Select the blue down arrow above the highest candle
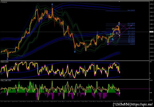Screen dimensions: 154x107 (52, 4)
